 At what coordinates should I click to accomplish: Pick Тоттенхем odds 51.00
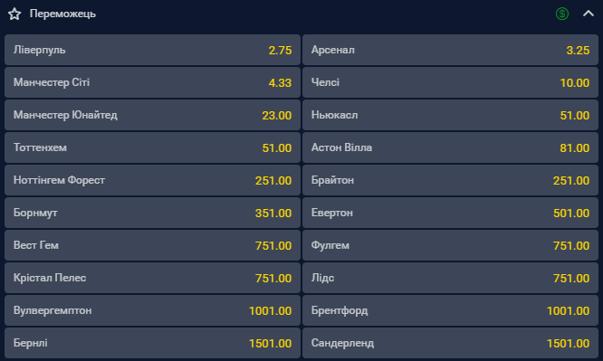click(x=152, y=147)
